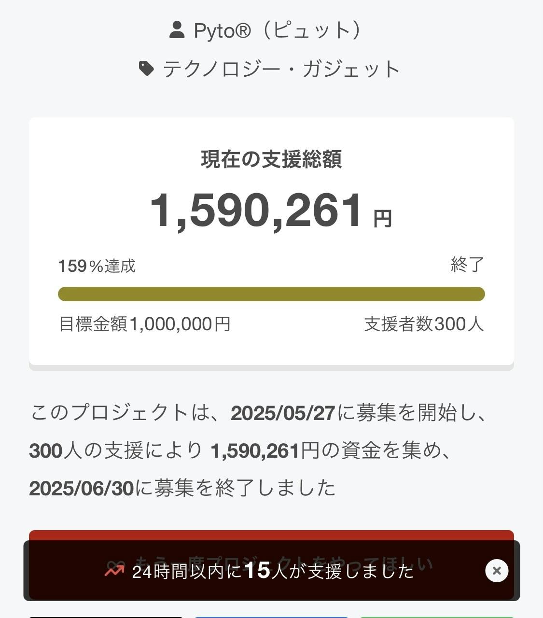Image resolution: width=543 pixels, height=618 pixels.
Task: Click the 2025/06/30 end date
Action: point(81,488)
